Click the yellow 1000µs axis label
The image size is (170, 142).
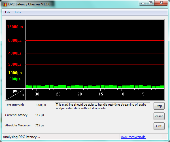tap(15, 73)
